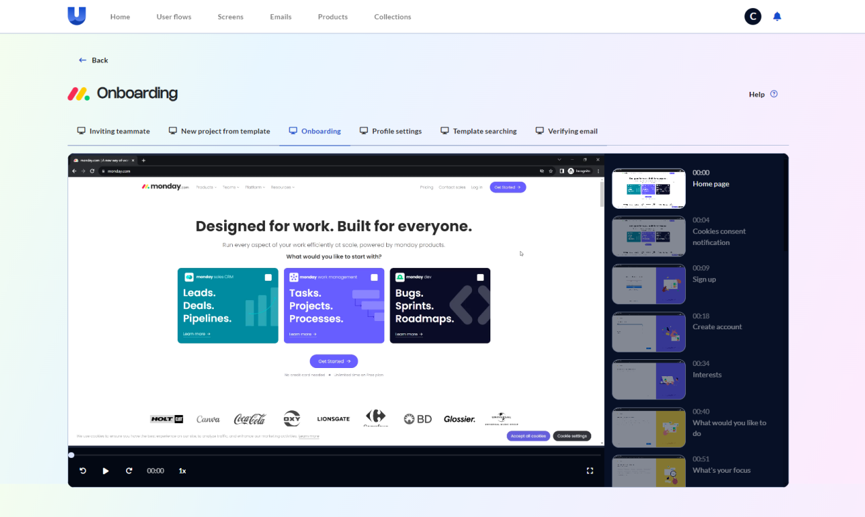865x517 pixels.
Task: Open the notifications bell
Action: click(777, 16)
